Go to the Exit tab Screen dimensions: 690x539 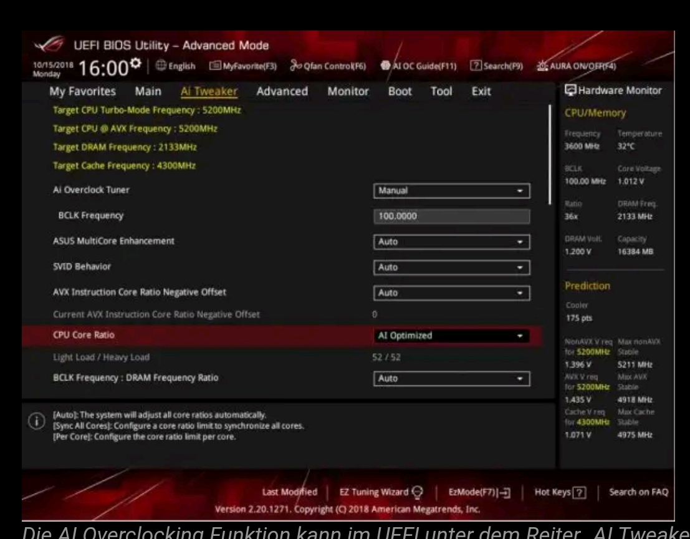pyautogui.click(x=481, y=91)
